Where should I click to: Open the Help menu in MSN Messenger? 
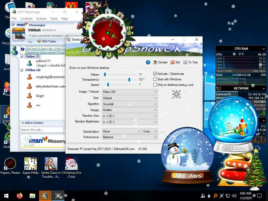click(x=64, y=19)
